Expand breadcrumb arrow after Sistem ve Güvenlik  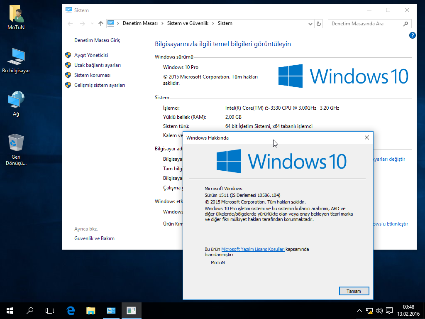213,24
